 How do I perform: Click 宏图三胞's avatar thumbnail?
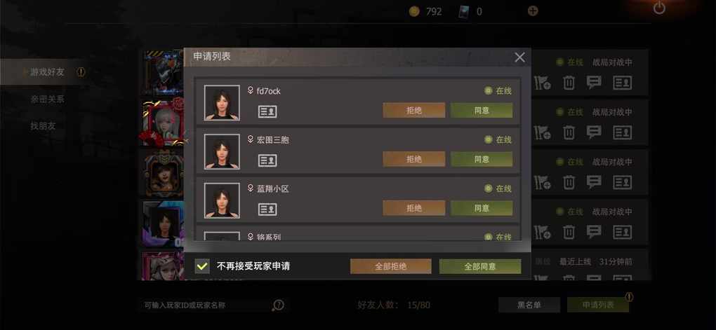[x=222, y=152]
